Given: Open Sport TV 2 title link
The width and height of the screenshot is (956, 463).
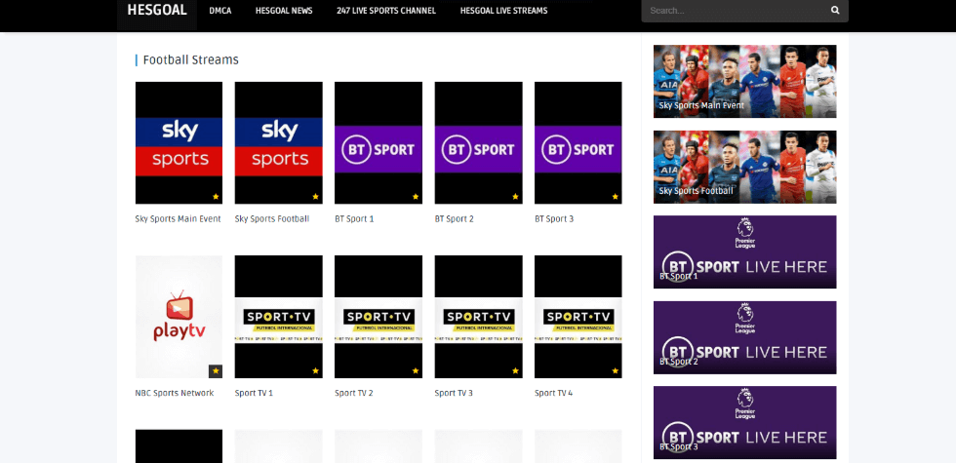Looking at the screenshot, I should point(353,393).
